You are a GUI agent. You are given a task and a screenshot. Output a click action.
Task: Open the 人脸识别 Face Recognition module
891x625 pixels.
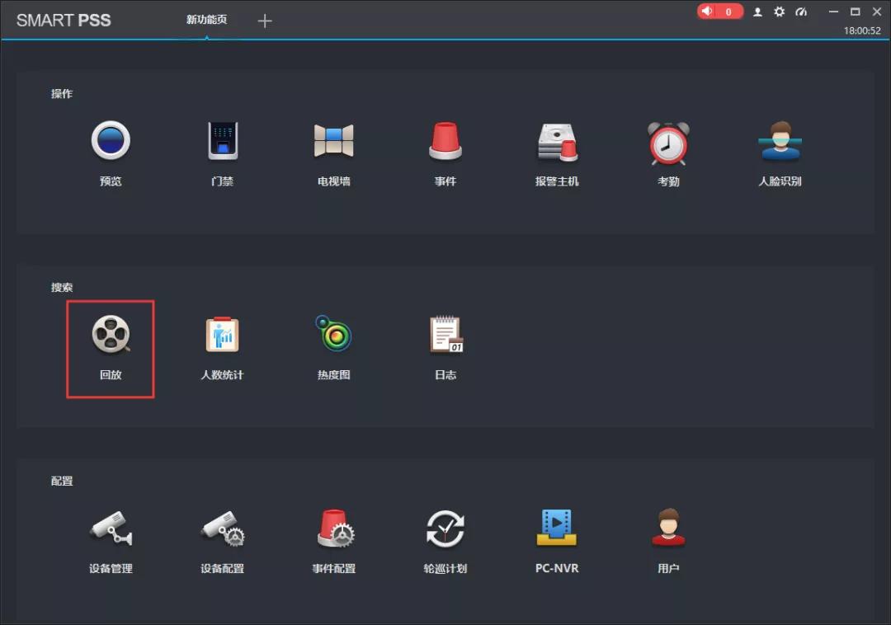point(780,148)
